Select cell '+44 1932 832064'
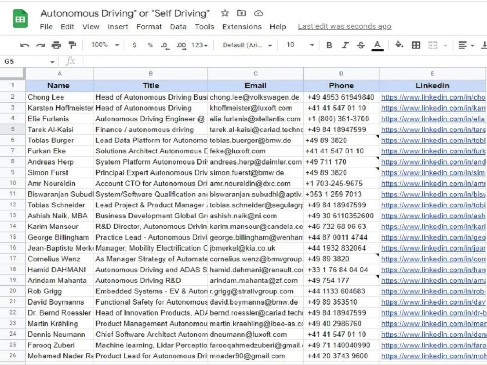The height and width of the screenshot is (365, 487). click(x=341, y=248)
